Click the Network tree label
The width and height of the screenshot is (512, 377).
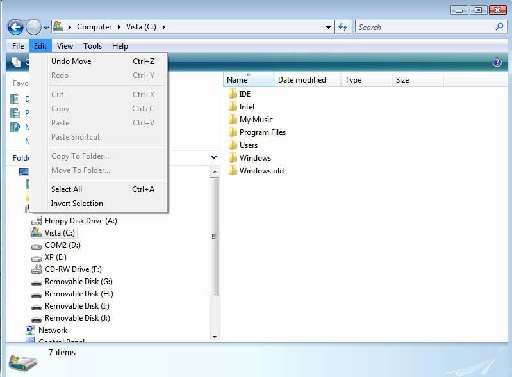coord(53,330)
